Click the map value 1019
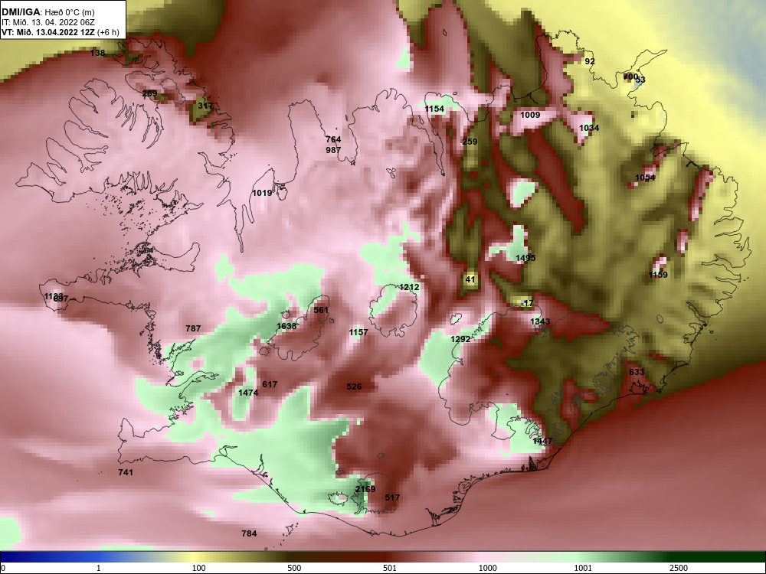This screenshot has width=766, height=574. (x=262, y=193)
